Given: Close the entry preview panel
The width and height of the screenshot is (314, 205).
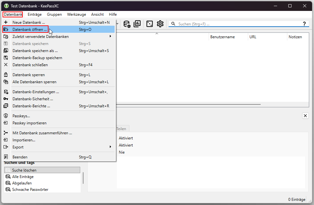Looking at the screenshot, I should (x=305, y=116).
